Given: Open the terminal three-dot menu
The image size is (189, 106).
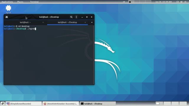Looking at the screenshot, I should (76, 17).
